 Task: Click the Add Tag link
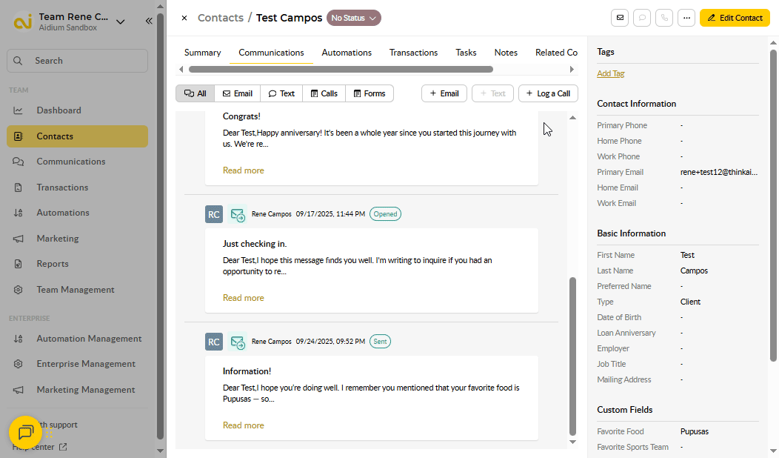[x=611, y=73]
